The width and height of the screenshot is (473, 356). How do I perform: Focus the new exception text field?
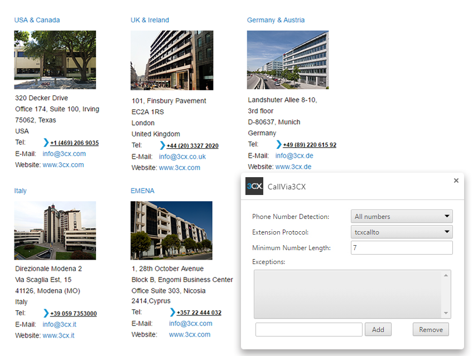[x=308, y=329]
